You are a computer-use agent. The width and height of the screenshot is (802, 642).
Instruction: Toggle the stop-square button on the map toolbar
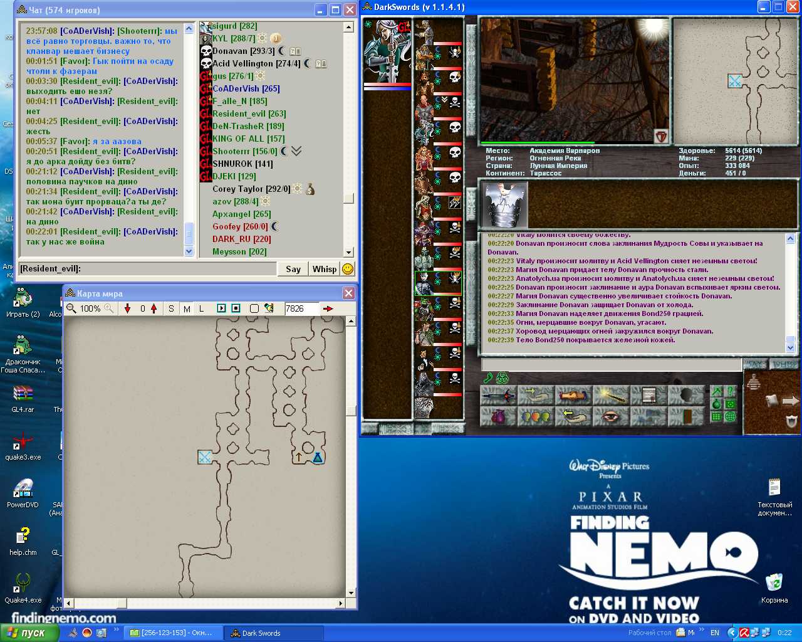coord(236,308)
